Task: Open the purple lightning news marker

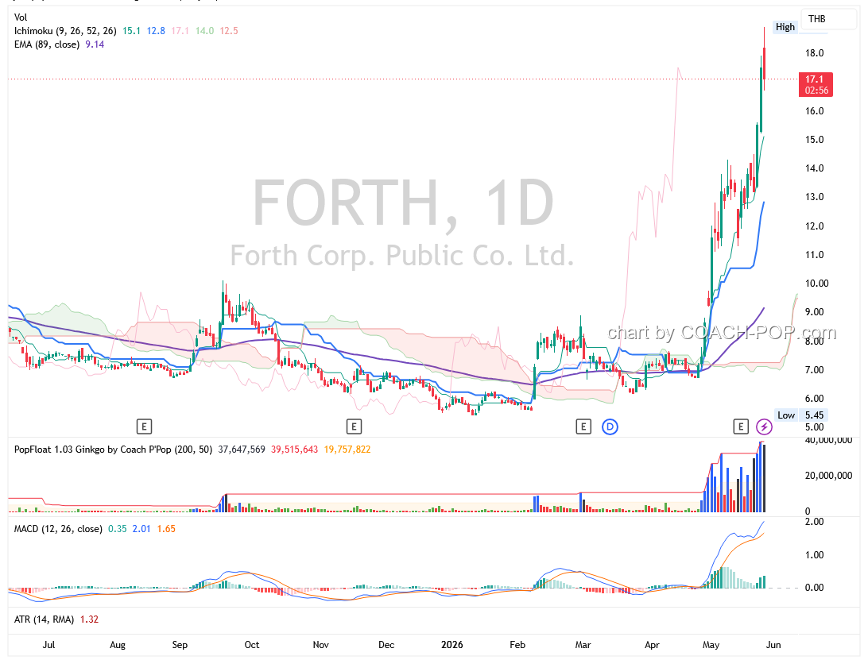Action: point(764,426)
